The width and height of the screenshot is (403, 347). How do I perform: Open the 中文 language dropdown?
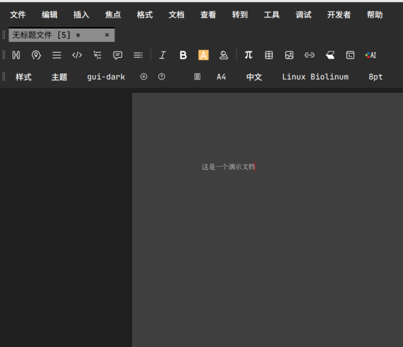(x=254, y=77)
